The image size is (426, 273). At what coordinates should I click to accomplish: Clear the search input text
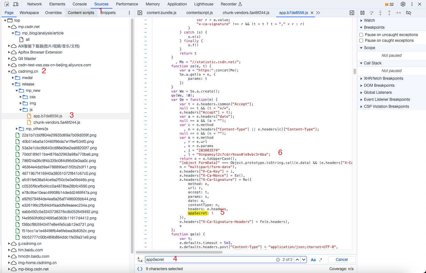pyautogui.click(x=278, y=260)
